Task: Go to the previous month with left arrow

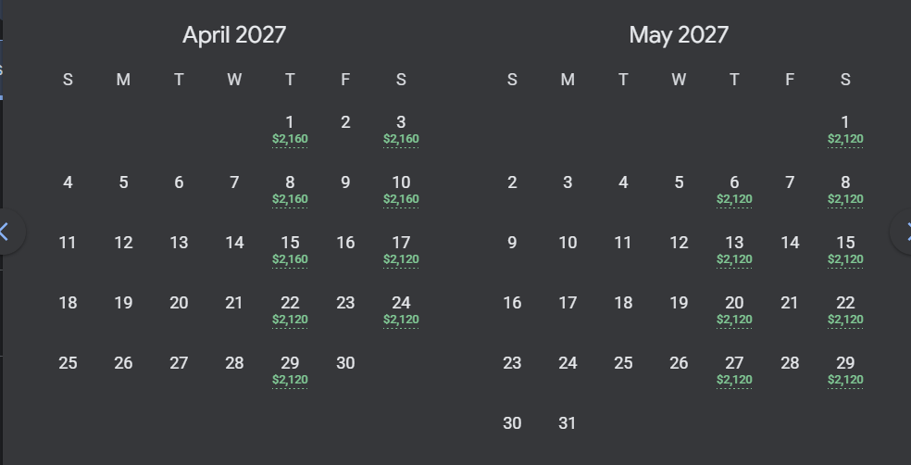Action: click(8, 232)
